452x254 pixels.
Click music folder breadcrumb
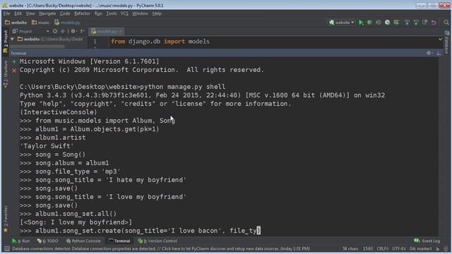pyautogui.click(x=41, y=23)
